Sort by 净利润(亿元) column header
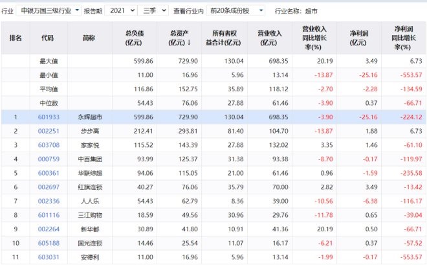The height and width of the screenshot is (265, 427). [x=358, y=38]
